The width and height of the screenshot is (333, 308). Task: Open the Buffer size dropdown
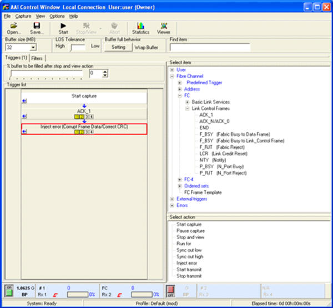click(x=33, y=48)
